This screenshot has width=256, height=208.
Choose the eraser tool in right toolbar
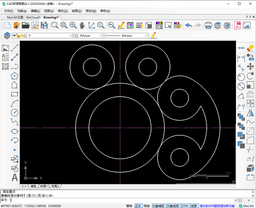[251, 48]
